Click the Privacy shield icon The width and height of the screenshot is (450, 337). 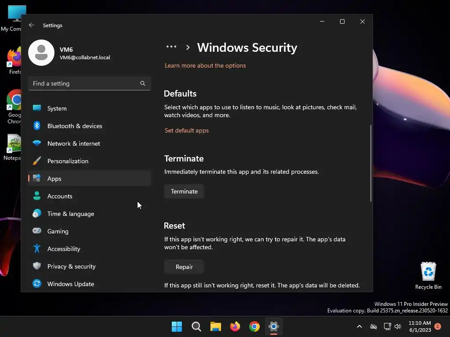(37, 266)
